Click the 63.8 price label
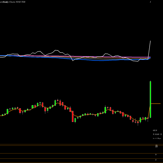Screen dimensions: 163x163 point(155,130)
